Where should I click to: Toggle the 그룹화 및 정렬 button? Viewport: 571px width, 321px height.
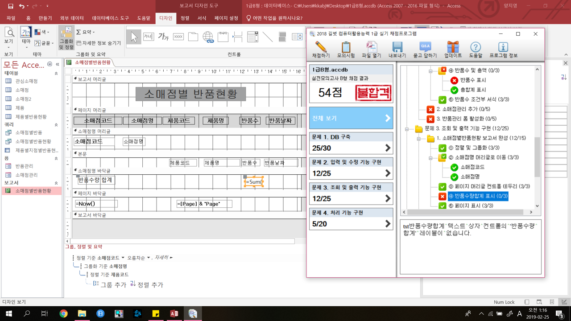[x=66, y=37]
